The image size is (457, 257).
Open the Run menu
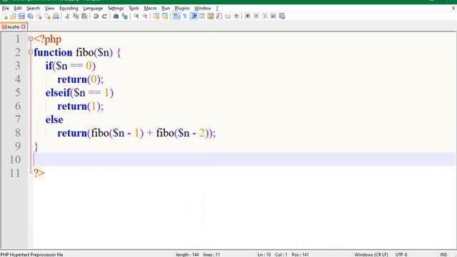point(166,8)
